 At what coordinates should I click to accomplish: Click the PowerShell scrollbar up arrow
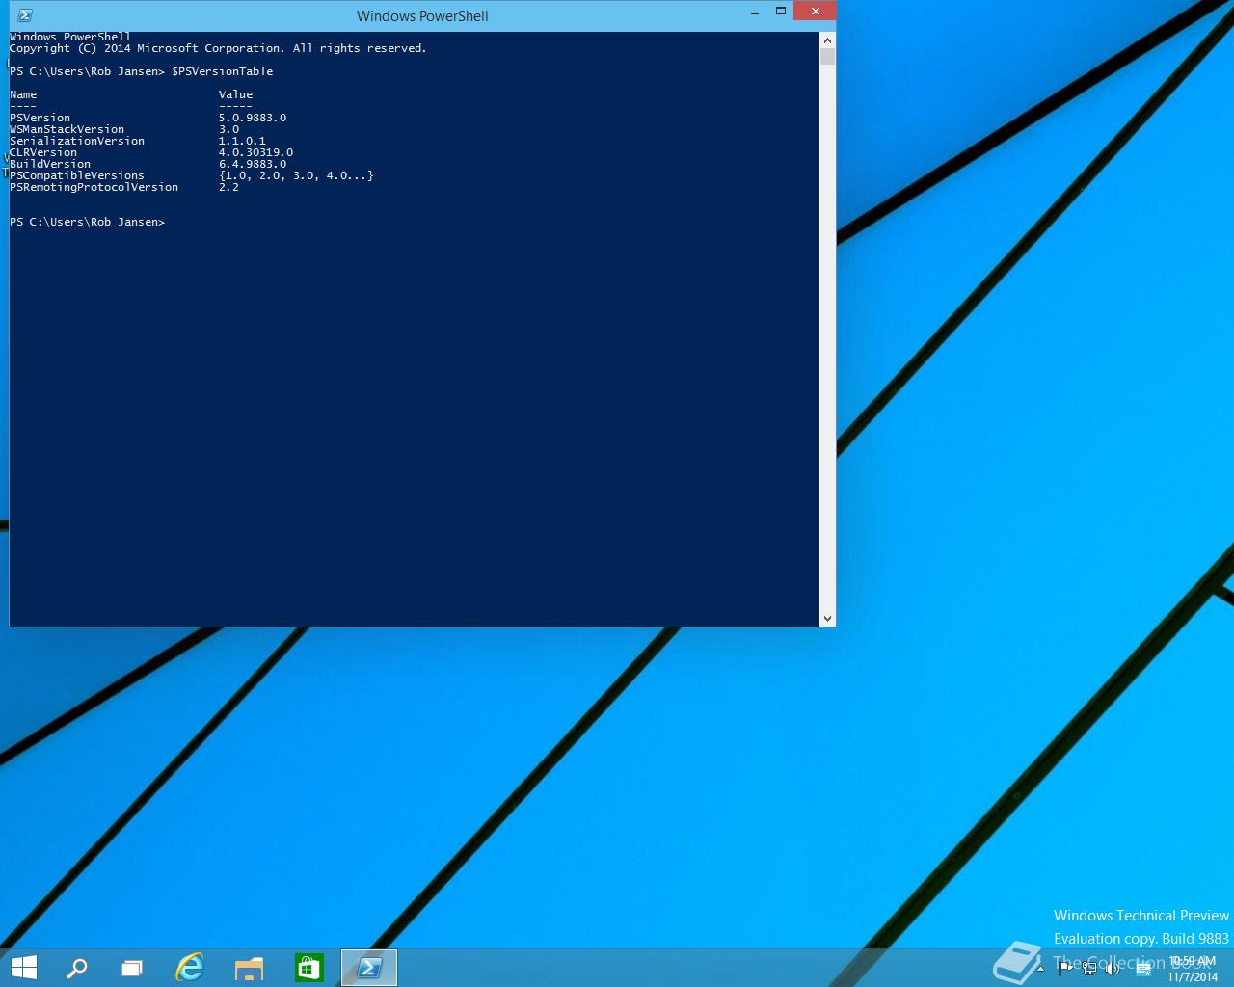pos(827,40)
